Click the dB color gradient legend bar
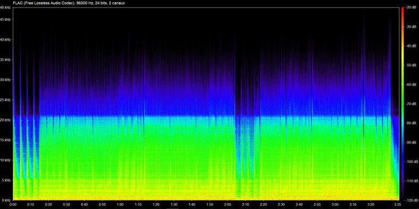The image size is (419, 209). [402, 104]
